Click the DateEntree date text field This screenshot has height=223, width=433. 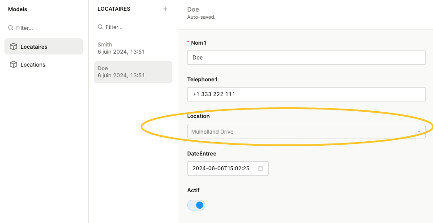(x=221, y=168)
